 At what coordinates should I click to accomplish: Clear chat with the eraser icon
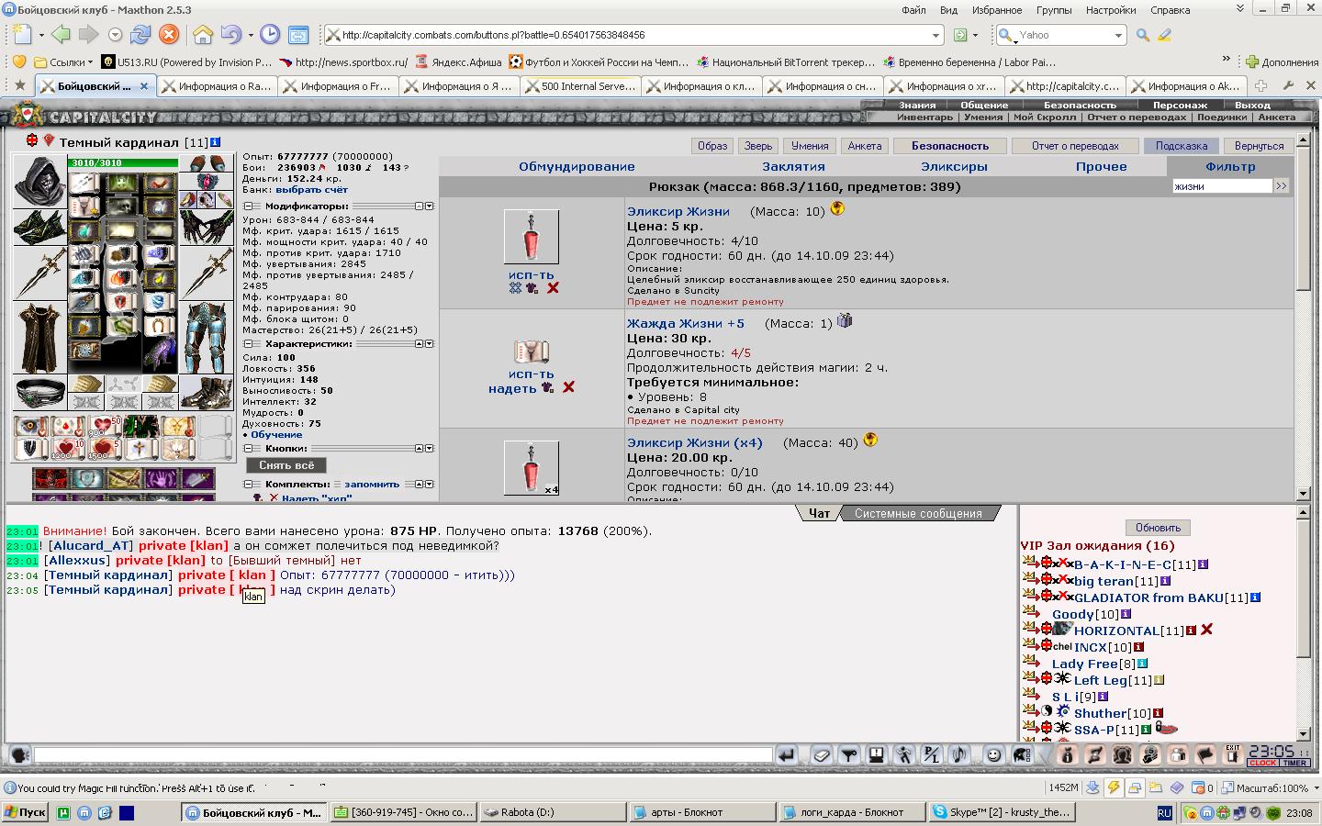point(822,754)
